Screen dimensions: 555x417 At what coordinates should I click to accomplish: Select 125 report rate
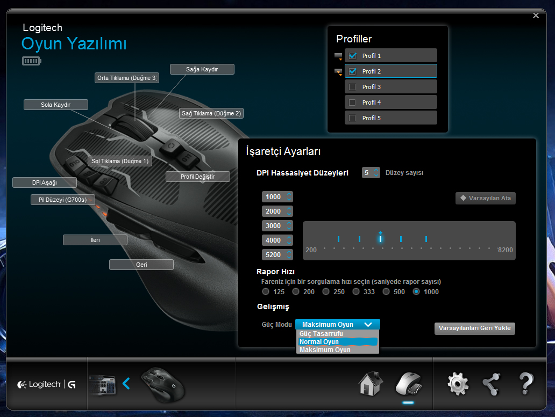coord(266,291)
